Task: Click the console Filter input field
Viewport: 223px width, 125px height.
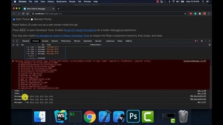Action: pos(67,45)
